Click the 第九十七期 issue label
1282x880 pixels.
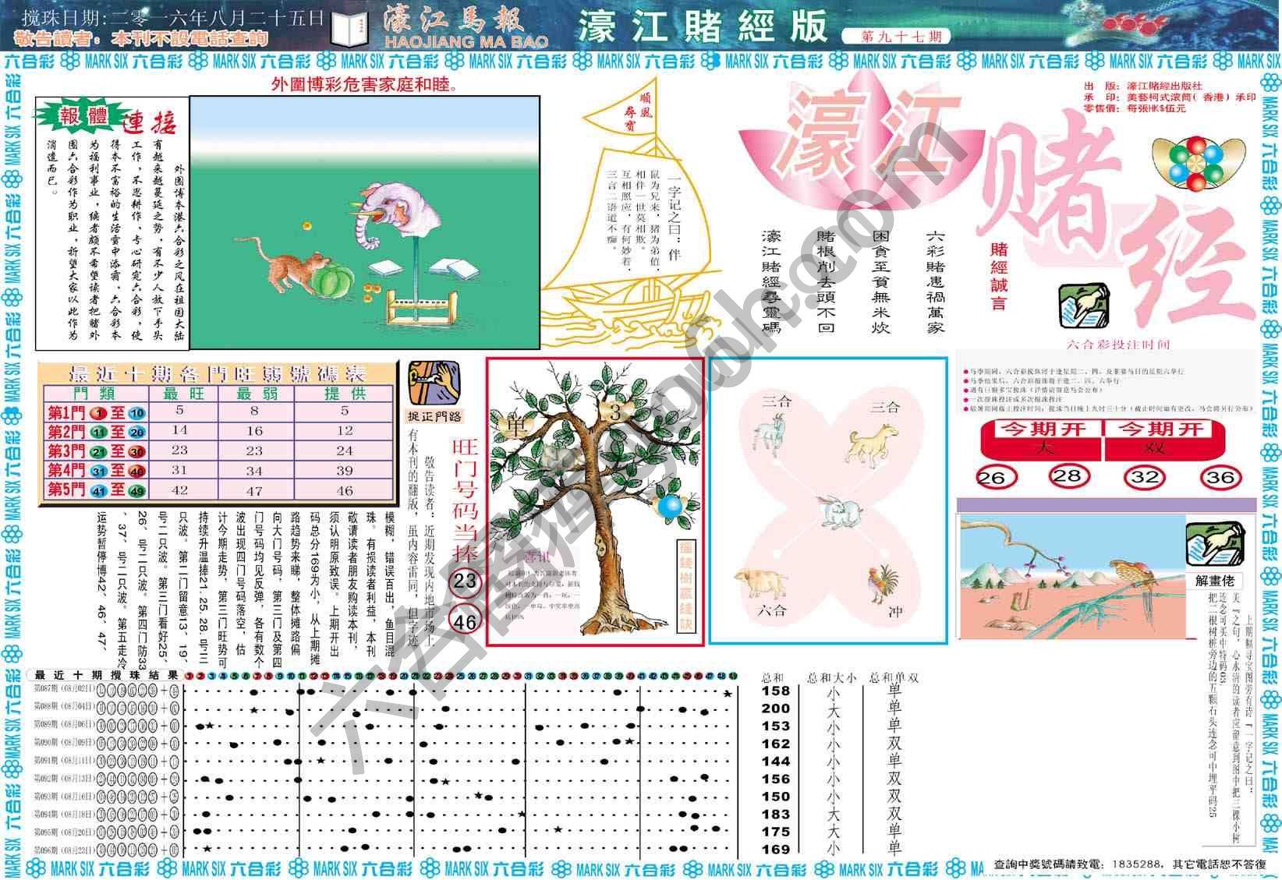tap(901, 36)
